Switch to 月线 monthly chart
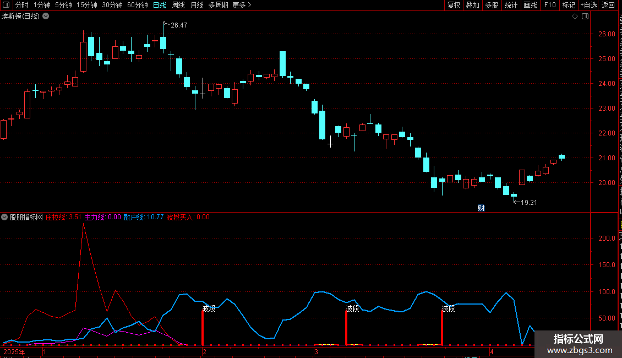 [197, 5]
